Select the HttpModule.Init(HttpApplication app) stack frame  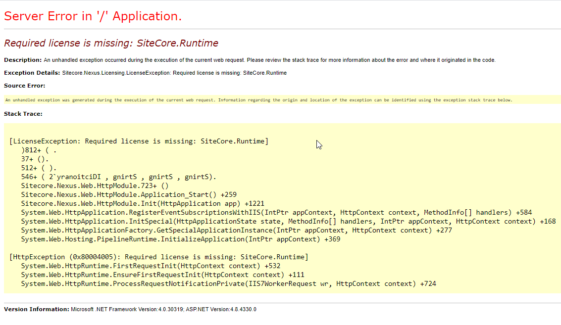(142, 203)
